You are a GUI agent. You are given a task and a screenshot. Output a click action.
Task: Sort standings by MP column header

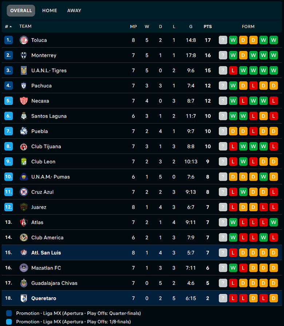coord(133,27)
